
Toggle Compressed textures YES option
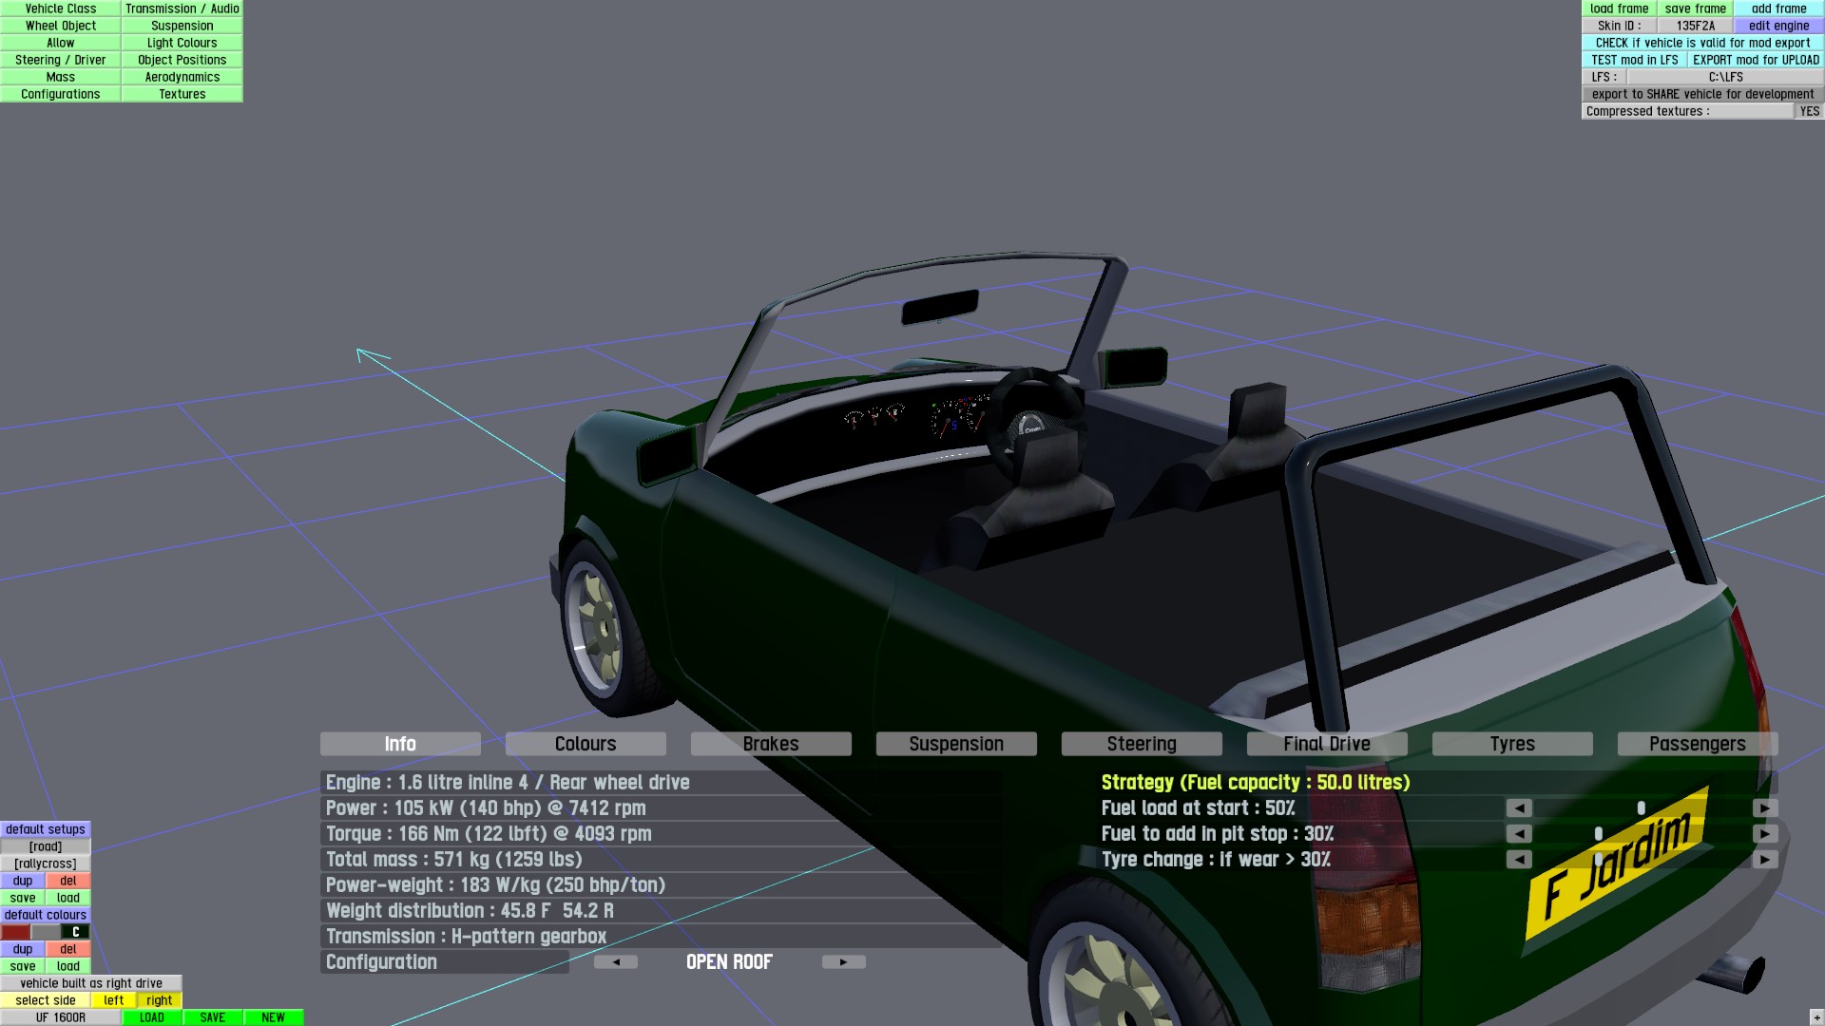coord(1809,111)
